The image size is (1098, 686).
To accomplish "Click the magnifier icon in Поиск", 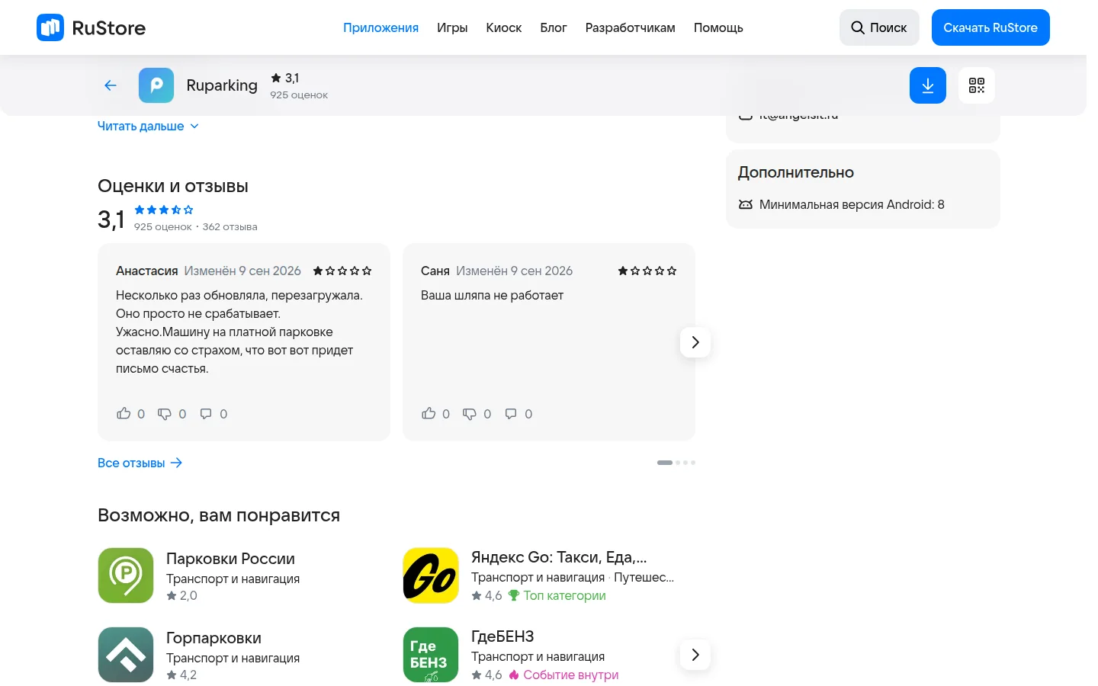I will click(858, 27).
